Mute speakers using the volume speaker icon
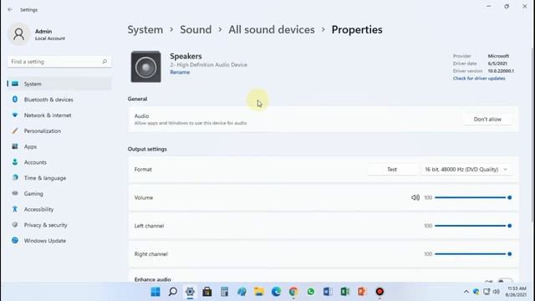 [415, 197]
